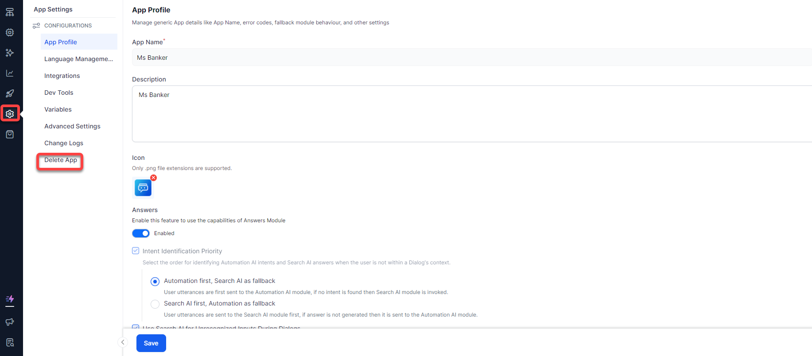Select Search AI first, Automation as fallback
The width and height of the screenshot is (812, 356).
coord(155,304)
